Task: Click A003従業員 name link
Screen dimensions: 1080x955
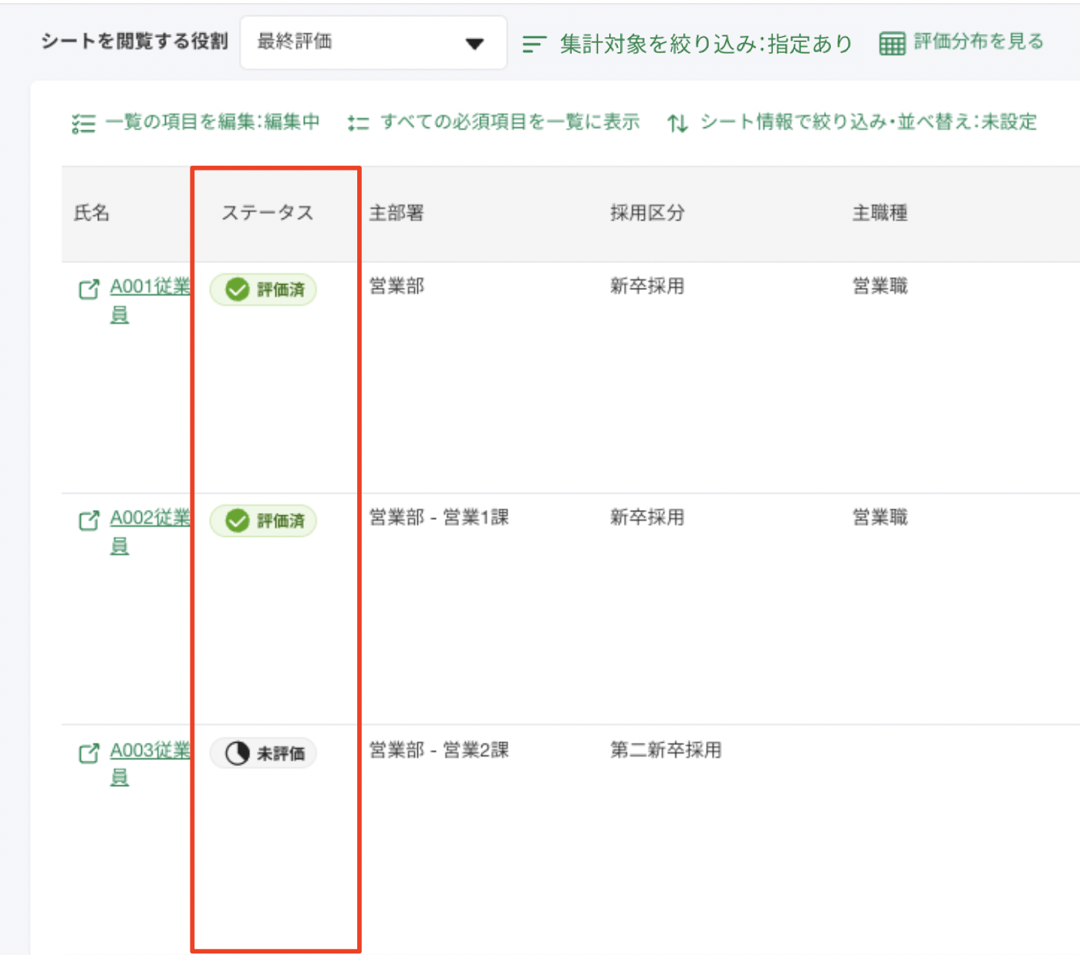Action: [x=149, y=751]
